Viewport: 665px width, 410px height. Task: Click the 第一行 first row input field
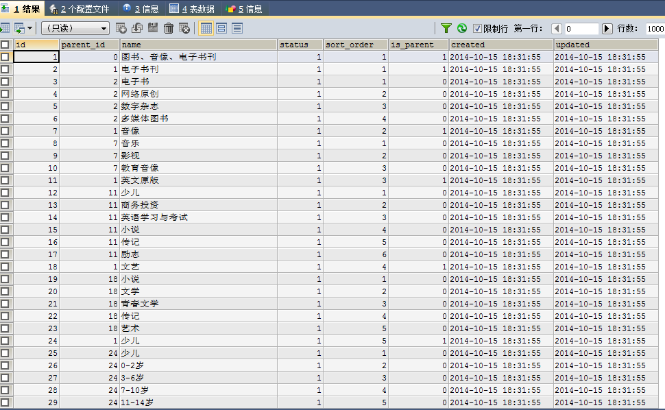(581, 28)
